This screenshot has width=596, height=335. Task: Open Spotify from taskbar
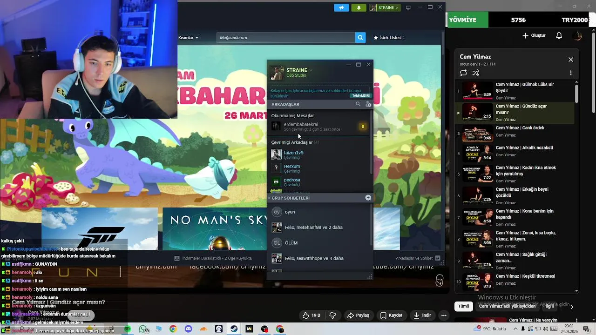[x=128, y=329]
